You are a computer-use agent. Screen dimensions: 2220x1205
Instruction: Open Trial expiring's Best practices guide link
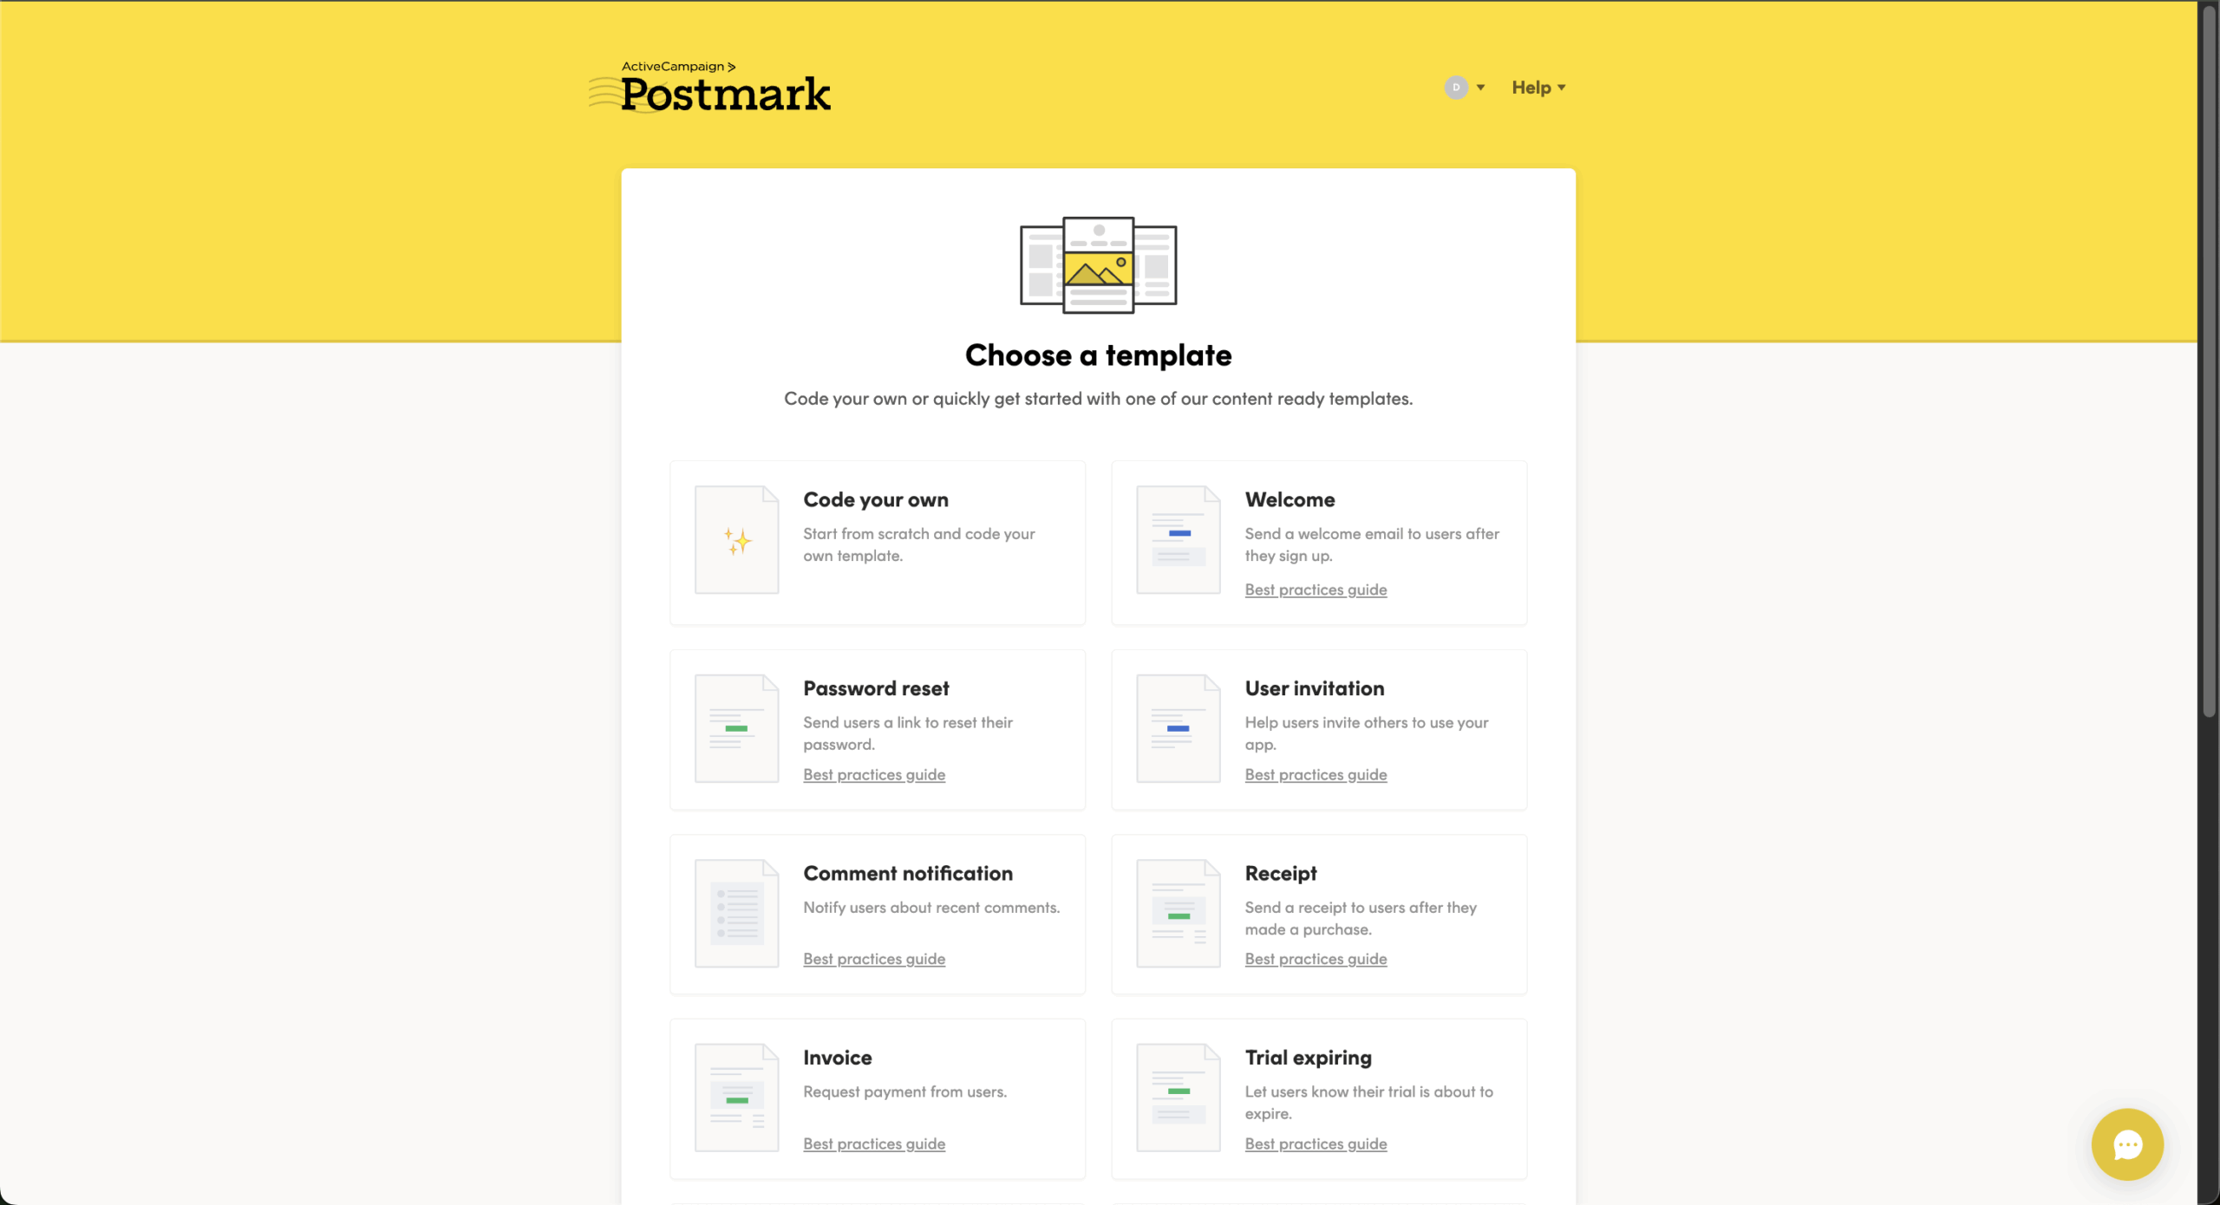coord(1316,1143)
